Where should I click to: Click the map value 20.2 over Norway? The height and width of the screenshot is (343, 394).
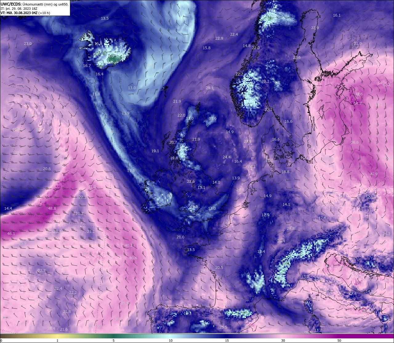pos(265,82)
